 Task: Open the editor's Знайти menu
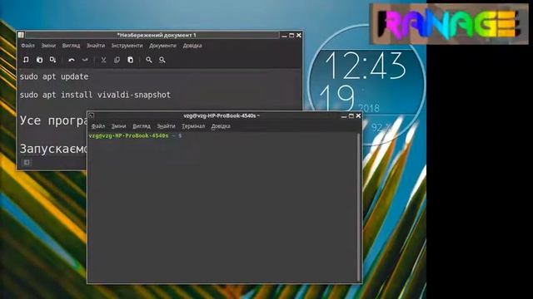(x=96, y=46)
